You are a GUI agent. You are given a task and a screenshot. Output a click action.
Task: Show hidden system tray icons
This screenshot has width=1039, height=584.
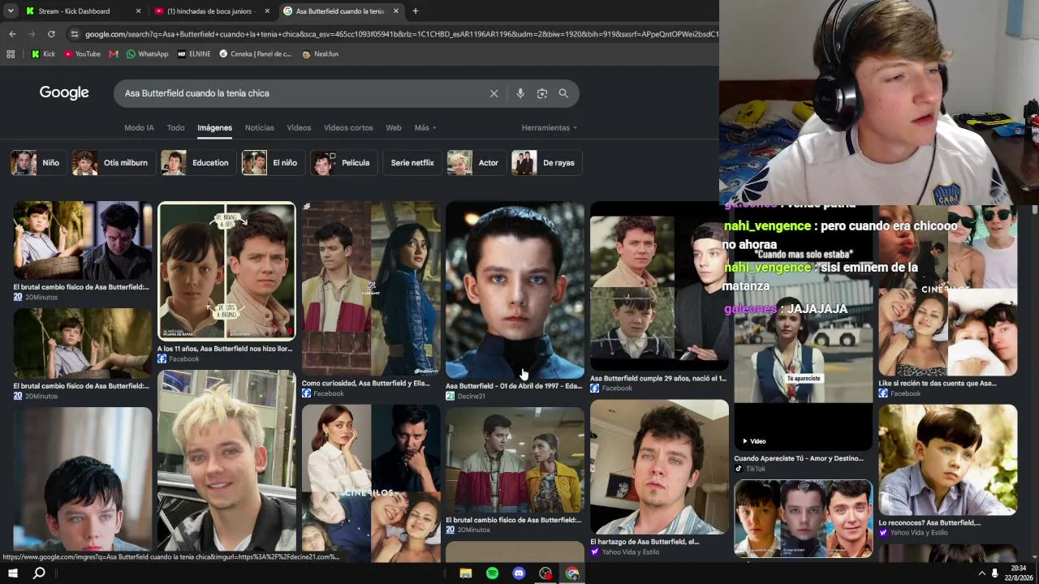(982, 573)
